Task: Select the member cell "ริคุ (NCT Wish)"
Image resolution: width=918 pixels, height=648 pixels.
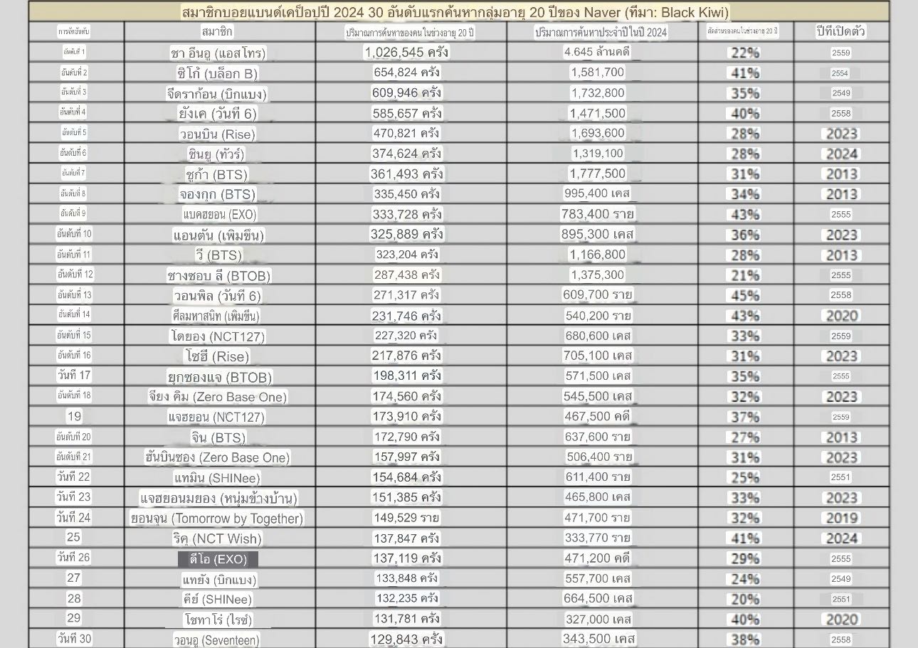Action: click(217, 538)
